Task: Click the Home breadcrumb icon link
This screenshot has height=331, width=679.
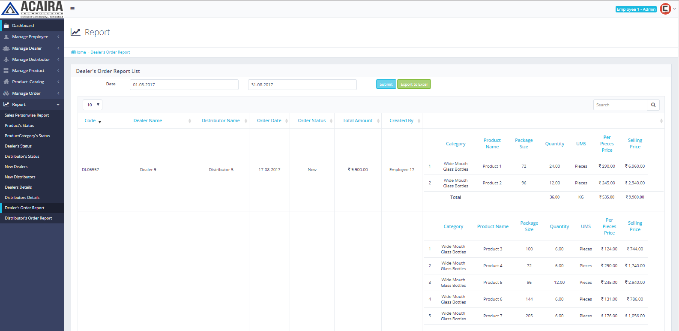Action: [x=73, y=52]
